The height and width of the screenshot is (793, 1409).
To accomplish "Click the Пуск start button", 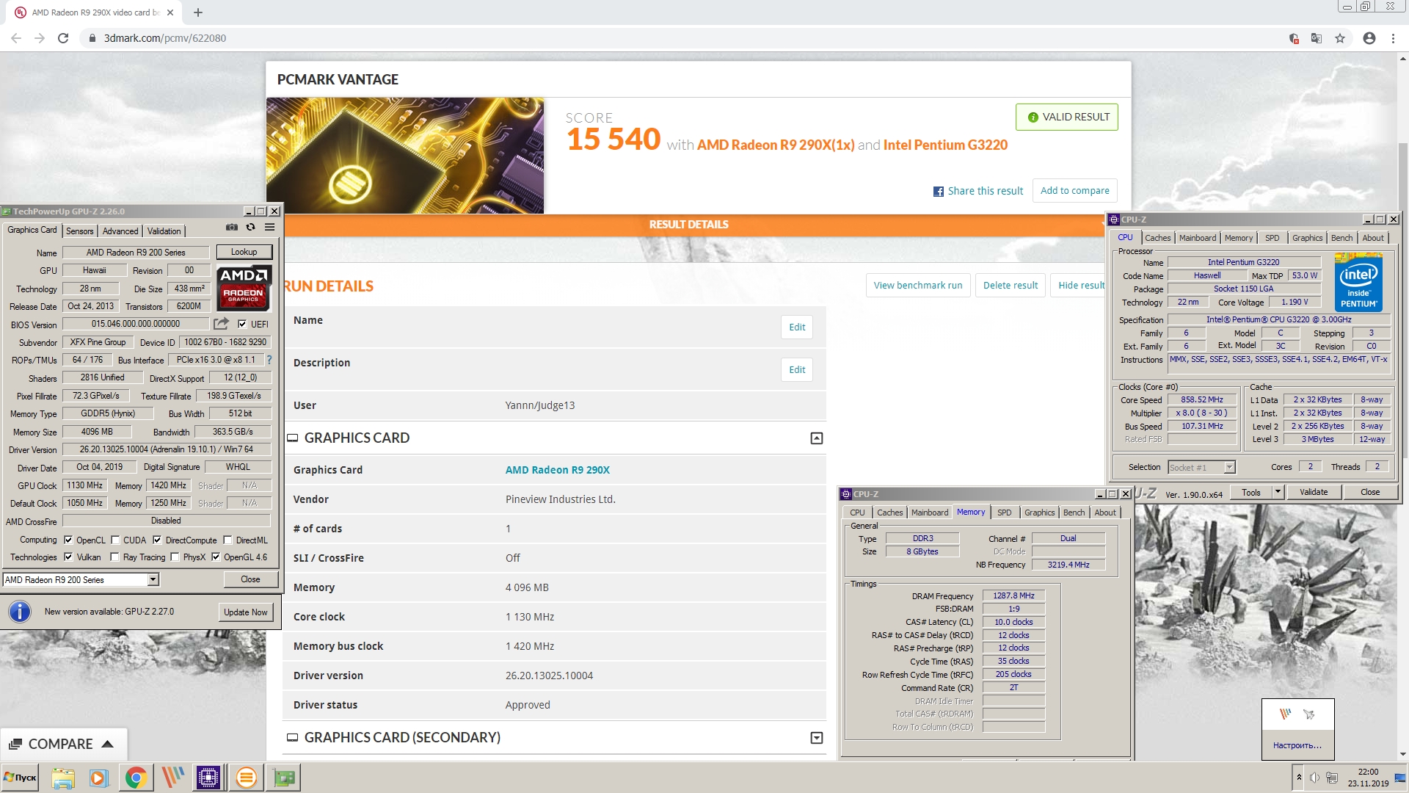I will pos(20,778).
